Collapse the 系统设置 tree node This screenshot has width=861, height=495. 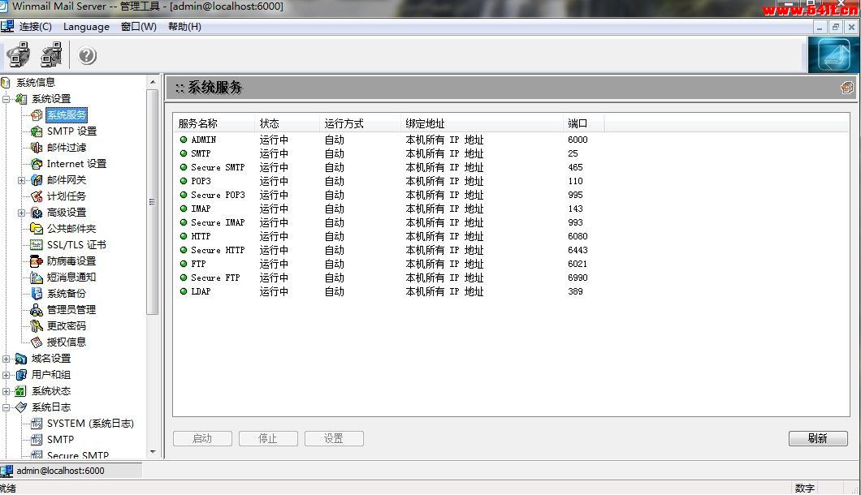6,99
